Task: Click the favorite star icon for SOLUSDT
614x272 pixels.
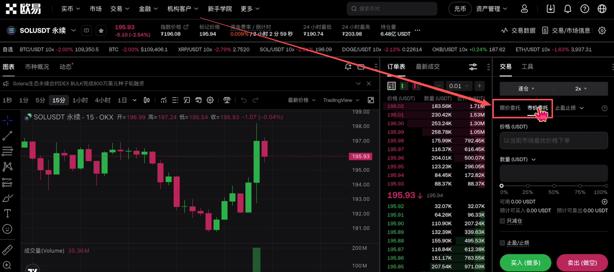Action: 101,31
